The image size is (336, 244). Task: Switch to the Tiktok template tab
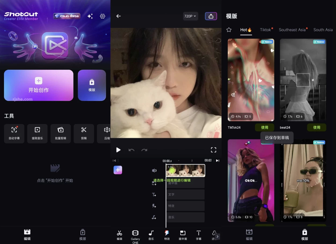pos(265,30)
